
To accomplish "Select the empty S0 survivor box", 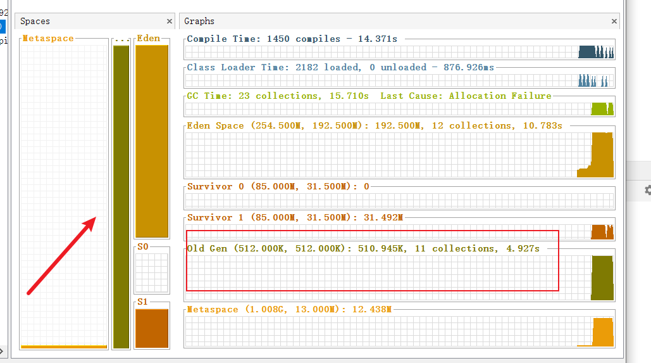I will pos(152,272).
